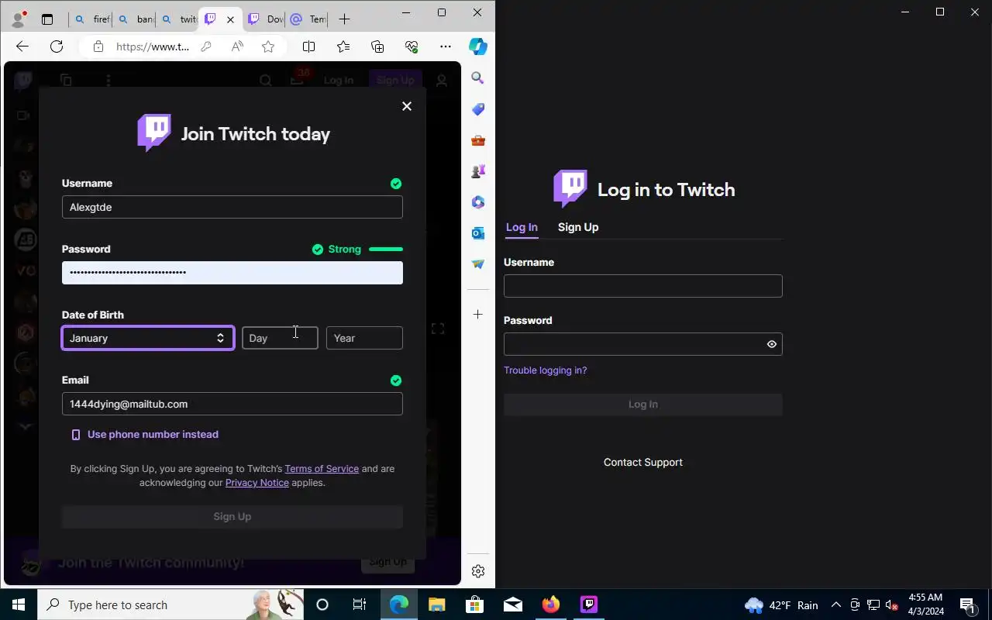The width and height of the screenshot is (992, 620).
Task: Select Log In tab in Twitch app
Action: pos(522,227)
